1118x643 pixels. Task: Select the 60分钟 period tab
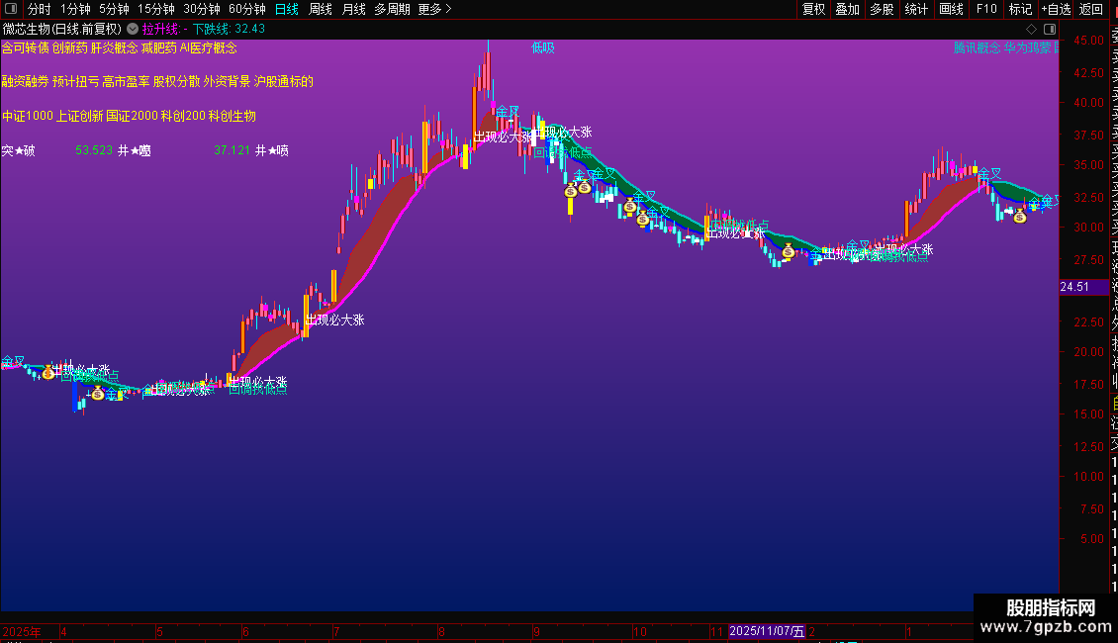pyautogui.click(x=247, y=9)
